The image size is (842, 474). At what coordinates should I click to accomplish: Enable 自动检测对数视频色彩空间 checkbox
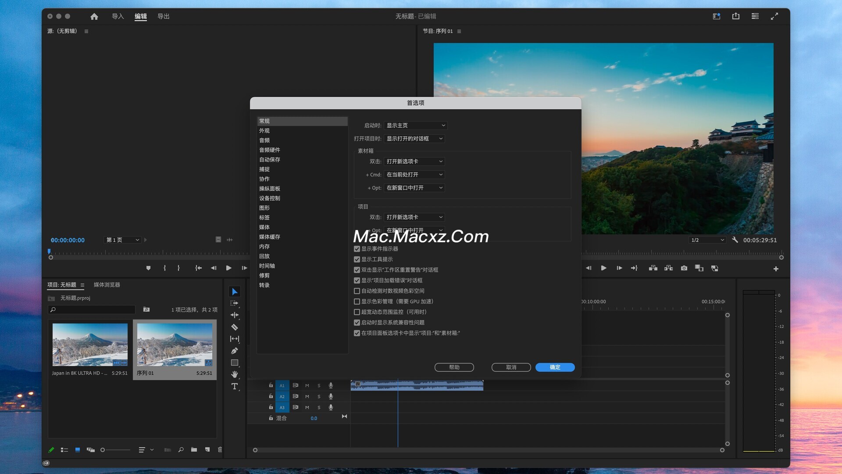coord(357,291)
